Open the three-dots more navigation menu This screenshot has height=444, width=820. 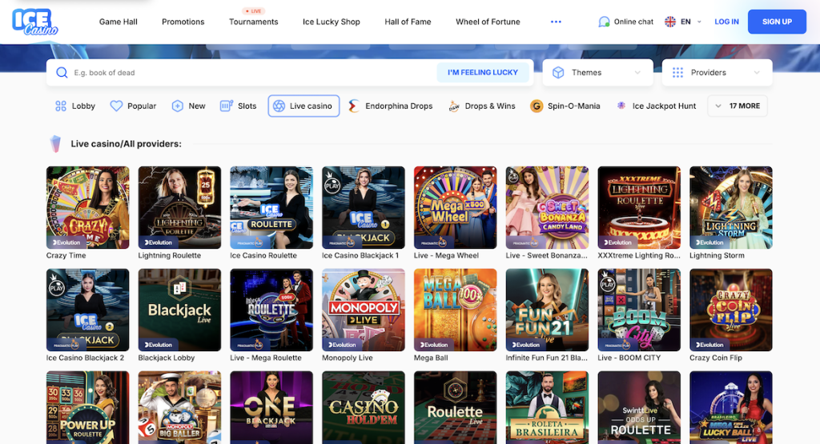[x=556, y=22]
